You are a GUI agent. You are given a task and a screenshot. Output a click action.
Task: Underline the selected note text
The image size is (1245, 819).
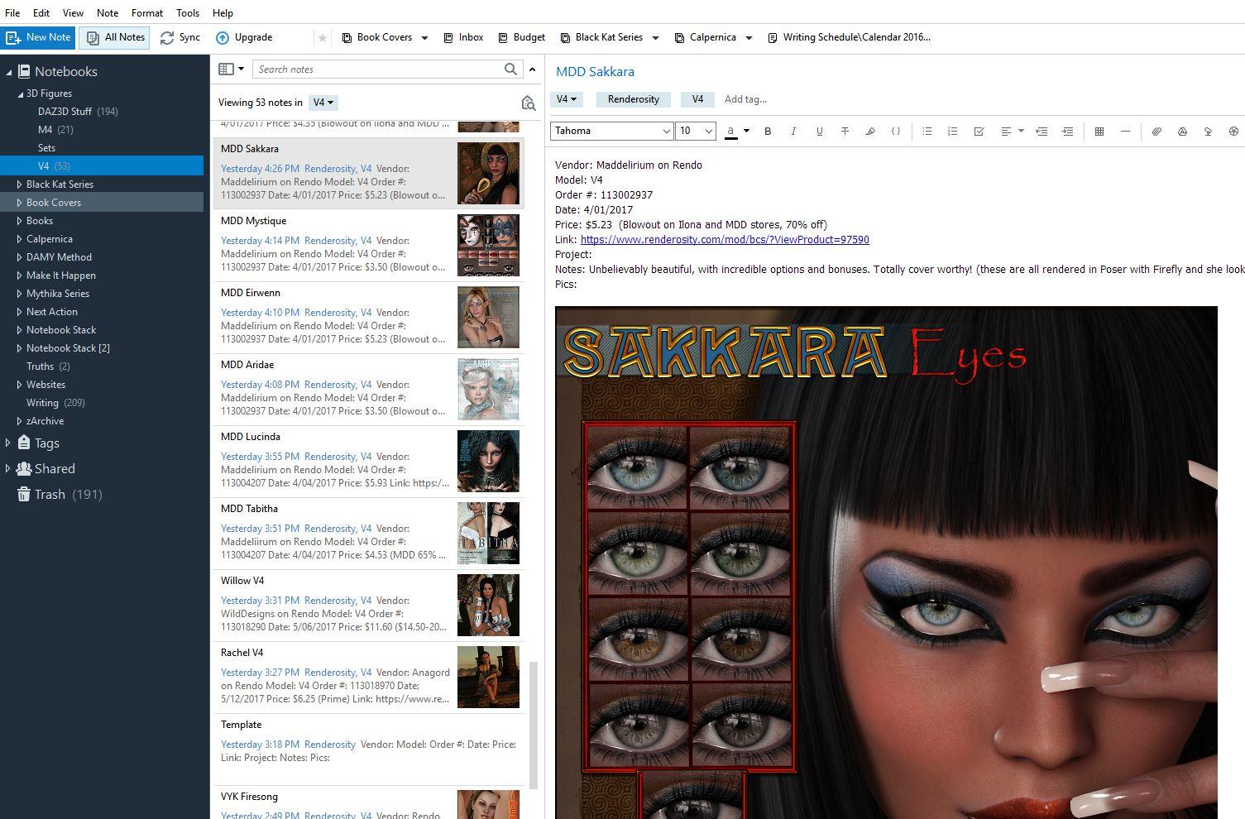tap(819, 131)
